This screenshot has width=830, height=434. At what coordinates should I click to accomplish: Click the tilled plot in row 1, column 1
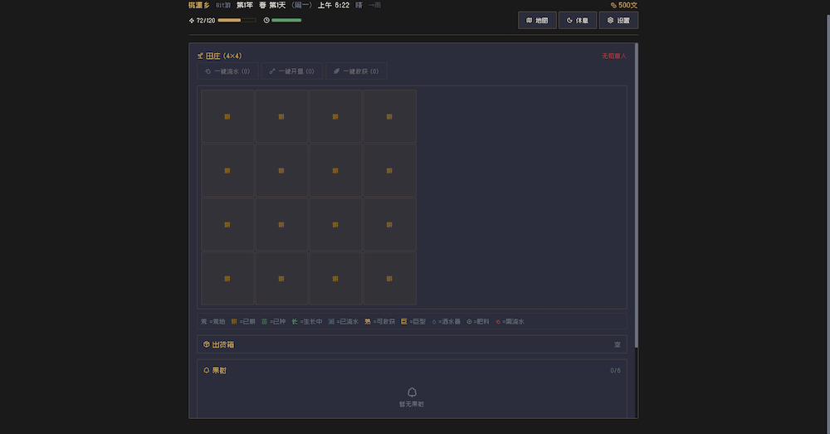(227, 116)
